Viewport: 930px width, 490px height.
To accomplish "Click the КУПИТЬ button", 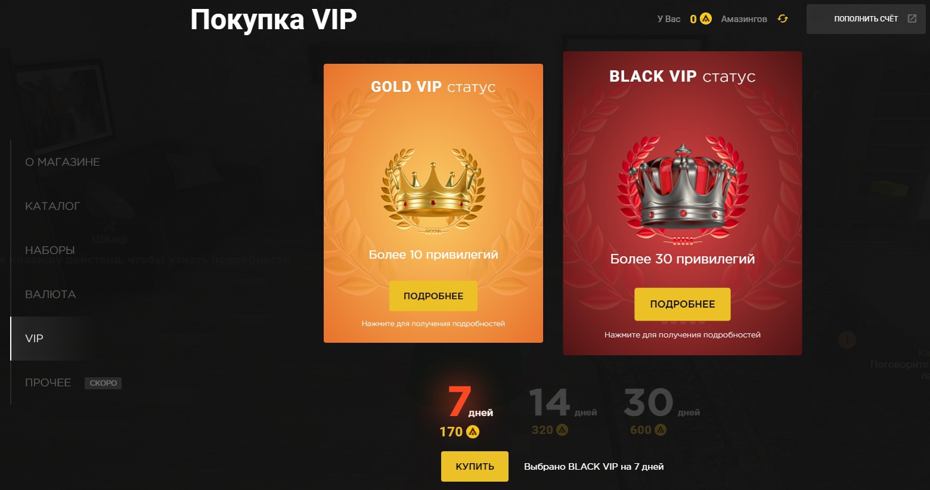I will 475,466.
